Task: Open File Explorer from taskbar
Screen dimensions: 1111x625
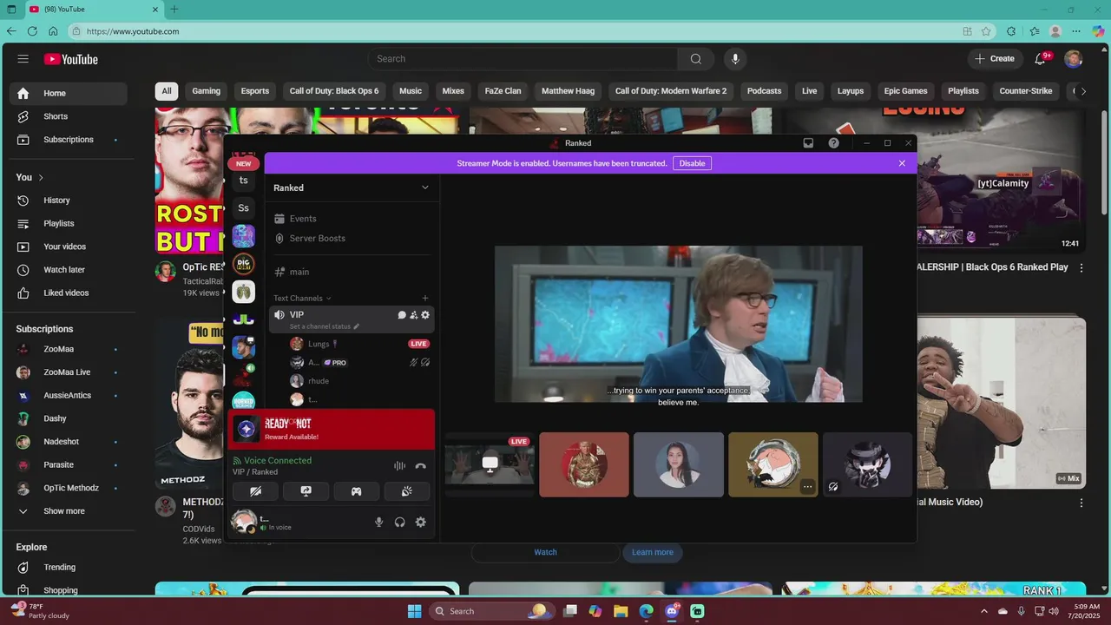Action: coord(621,611)
